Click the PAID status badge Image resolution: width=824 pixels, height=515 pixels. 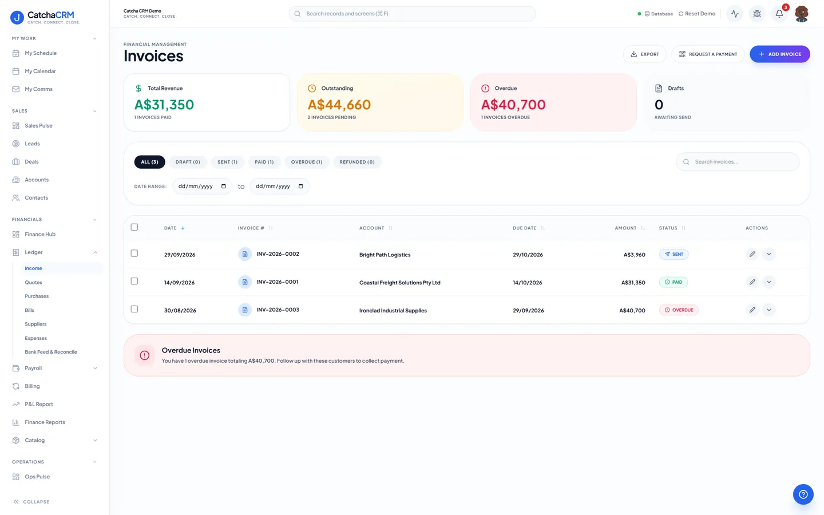tap(674, 282)
